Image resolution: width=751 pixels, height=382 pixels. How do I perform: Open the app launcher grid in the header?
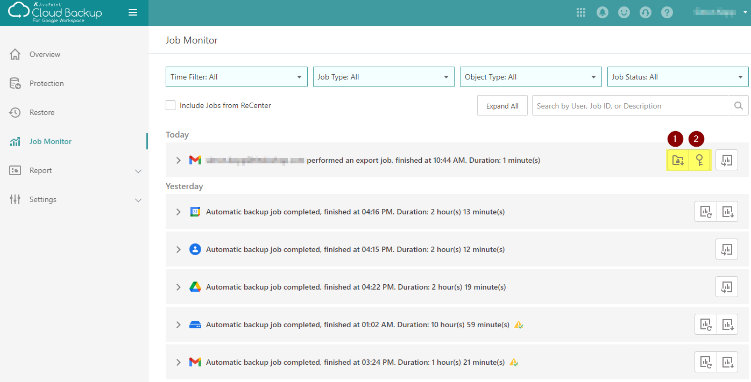click(x=581, y=12)
